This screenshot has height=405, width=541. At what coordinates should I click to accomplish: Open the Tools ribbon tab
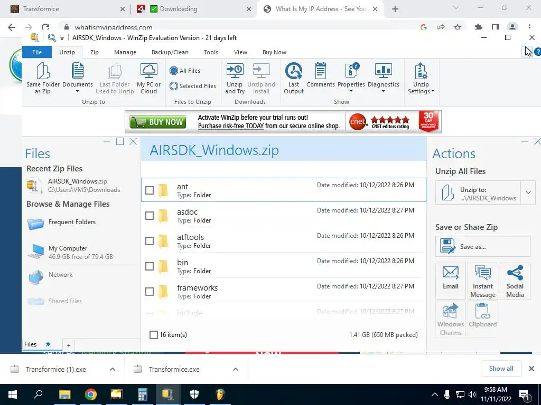pos(210,52)
